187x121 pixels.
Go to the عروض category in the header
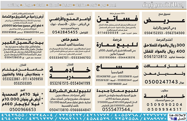[x=27, y=5]
